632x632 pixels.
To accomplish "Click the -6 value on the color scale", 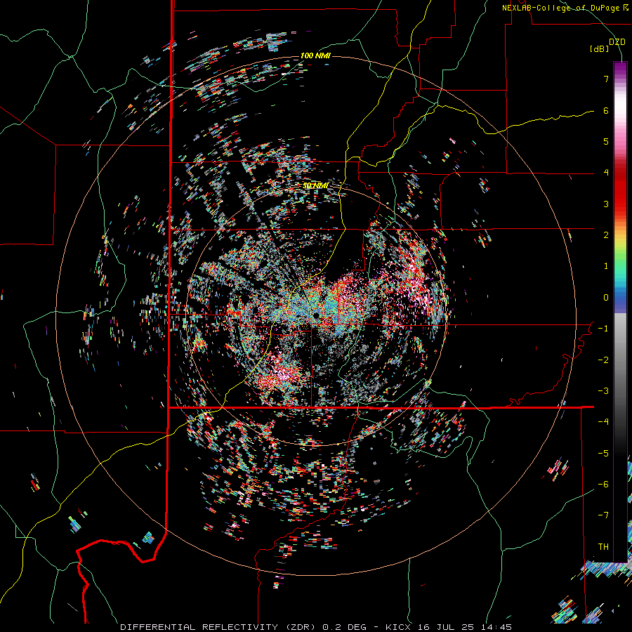I will pos(603,485).
